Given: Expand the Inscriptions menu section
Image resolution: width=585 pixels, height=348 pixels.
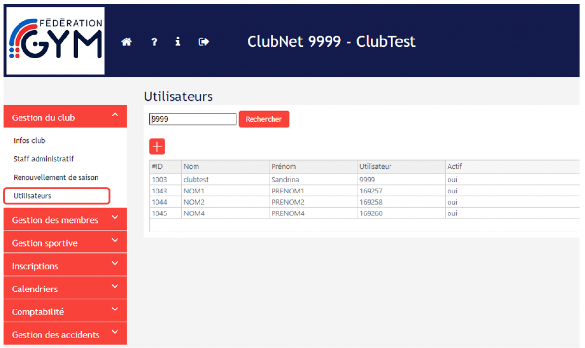Looking at the screenshot, I should [65, 266].
